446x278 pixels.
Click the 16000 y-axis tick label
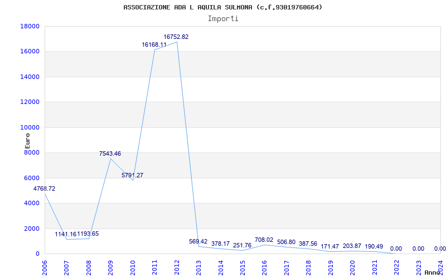click(30, 52)
